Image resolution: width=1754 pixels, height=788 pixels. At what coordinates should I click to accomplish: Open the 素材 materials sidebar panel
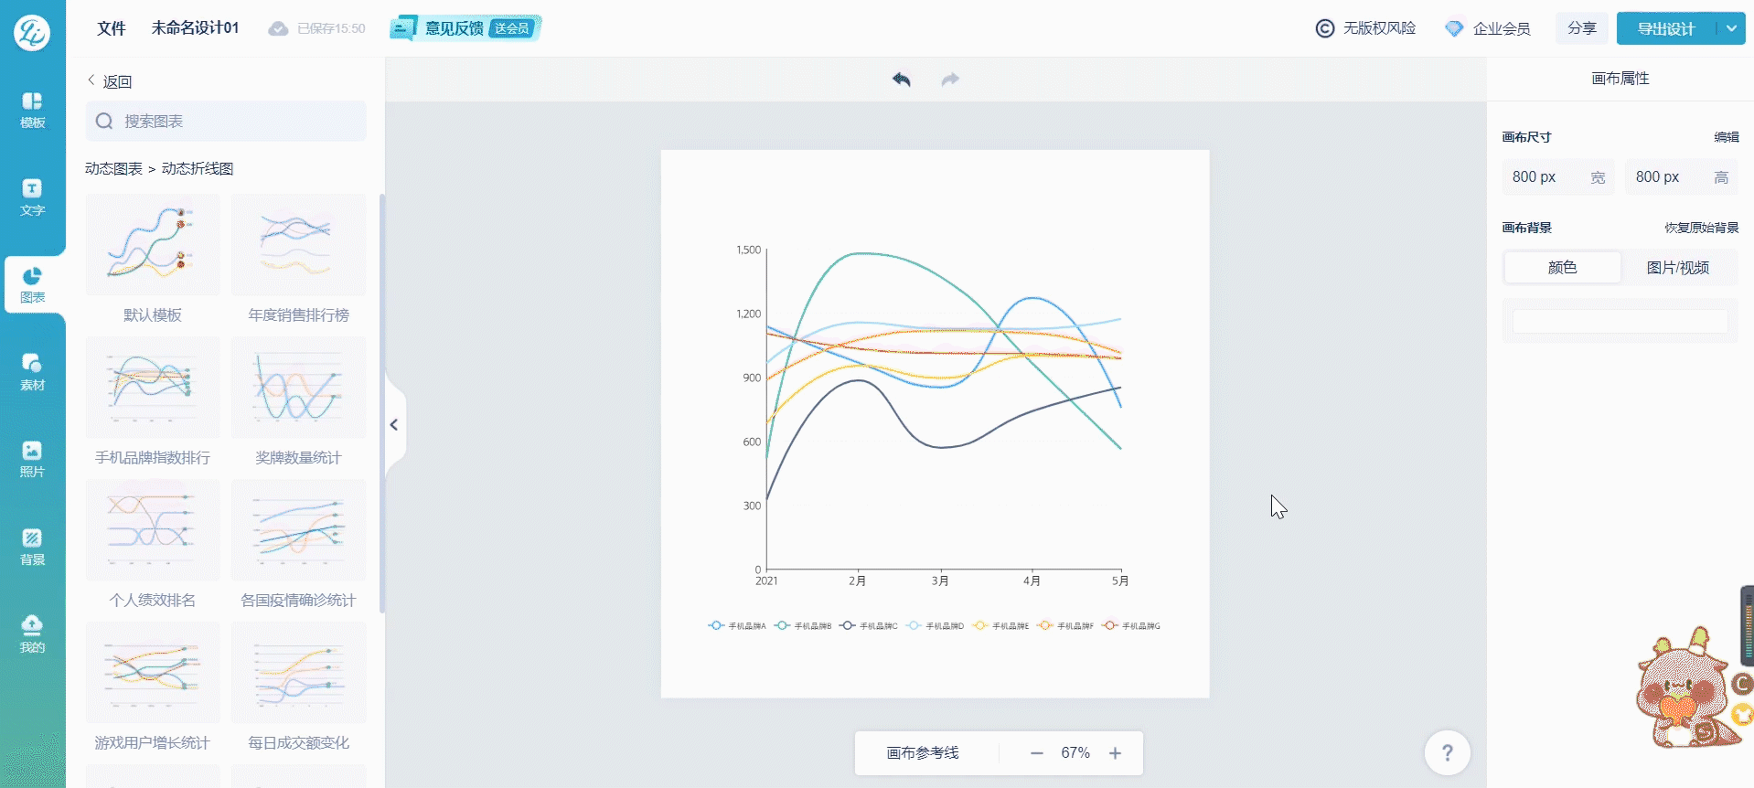click(x=32, y=372)
